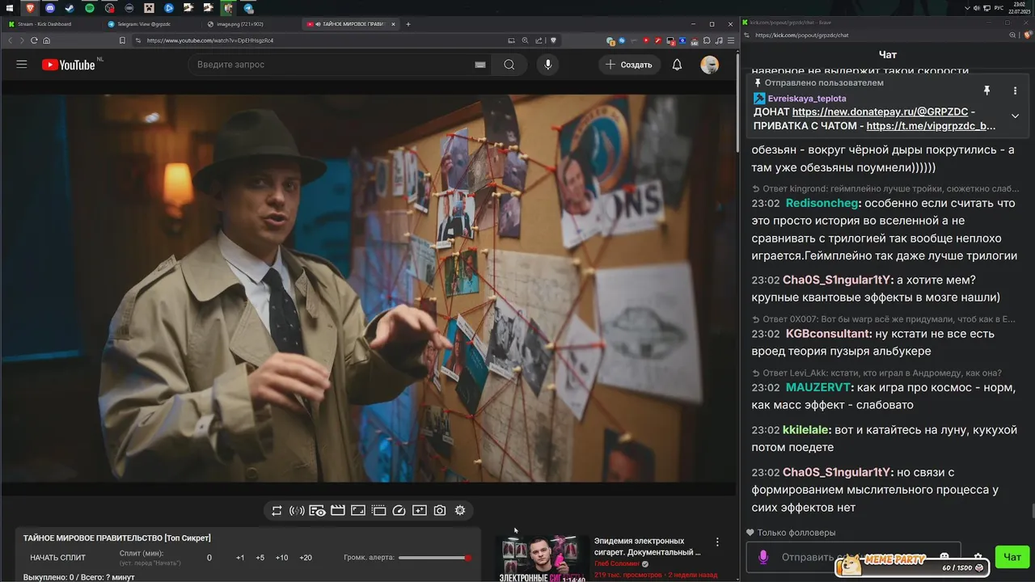Add +1 minute to split

[x=240, y=558]
